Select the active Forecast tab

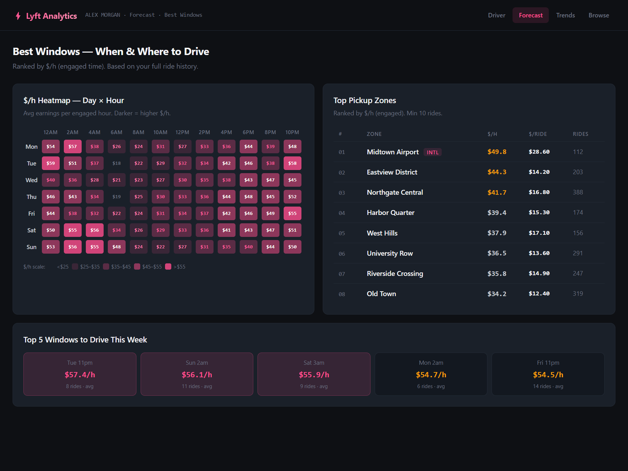click(530, 15)
